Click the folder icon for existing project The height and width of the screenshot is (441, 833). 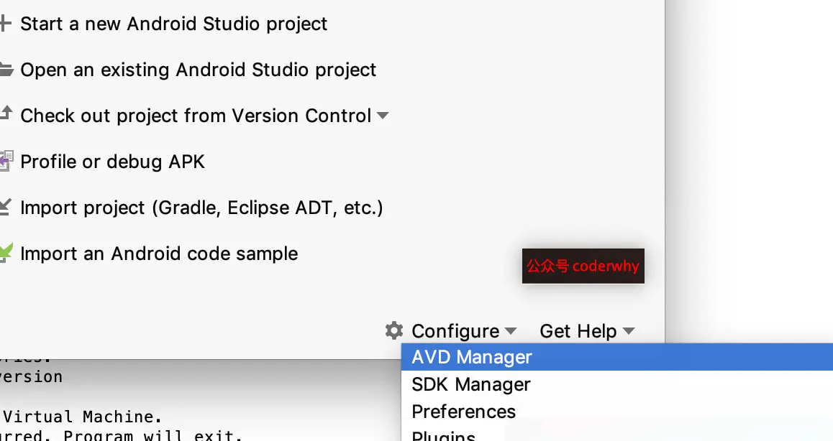click(x=6, y=70)
